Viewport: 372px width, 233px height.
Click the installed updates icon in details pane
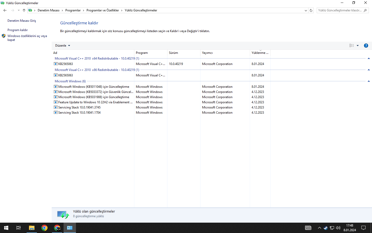(63, 215)
